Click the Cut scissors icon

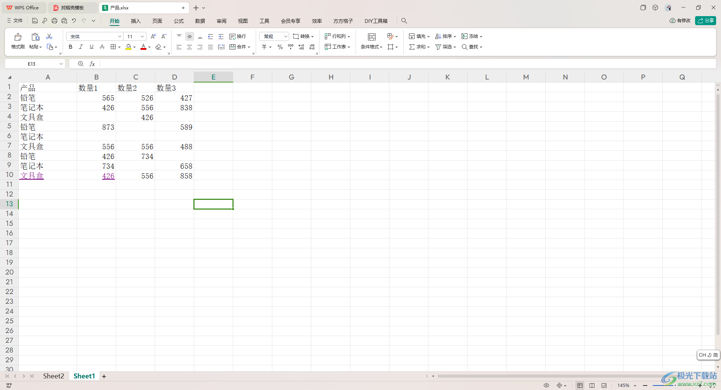tap(49, 36)
